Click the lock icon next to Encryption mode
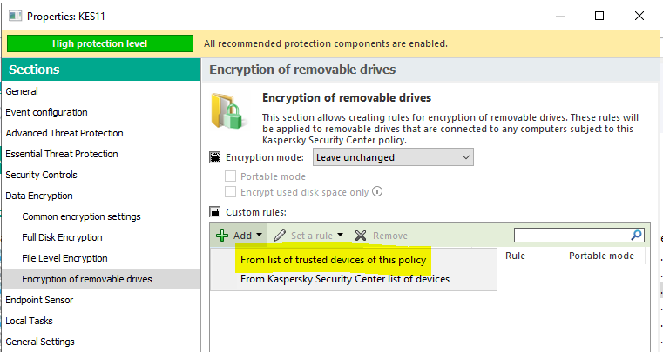This screenshot has height=352, width=663. [x=215, y=157]
